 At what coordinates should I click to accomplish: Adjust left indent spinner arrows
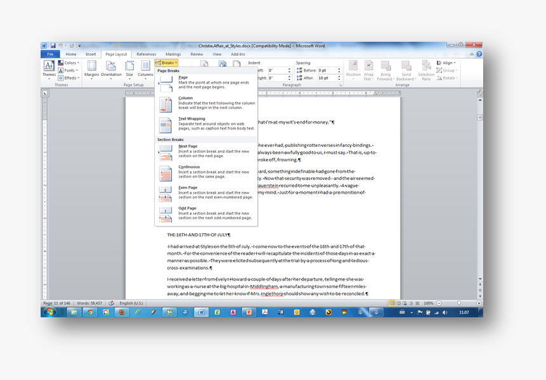[x=290, y=70]
